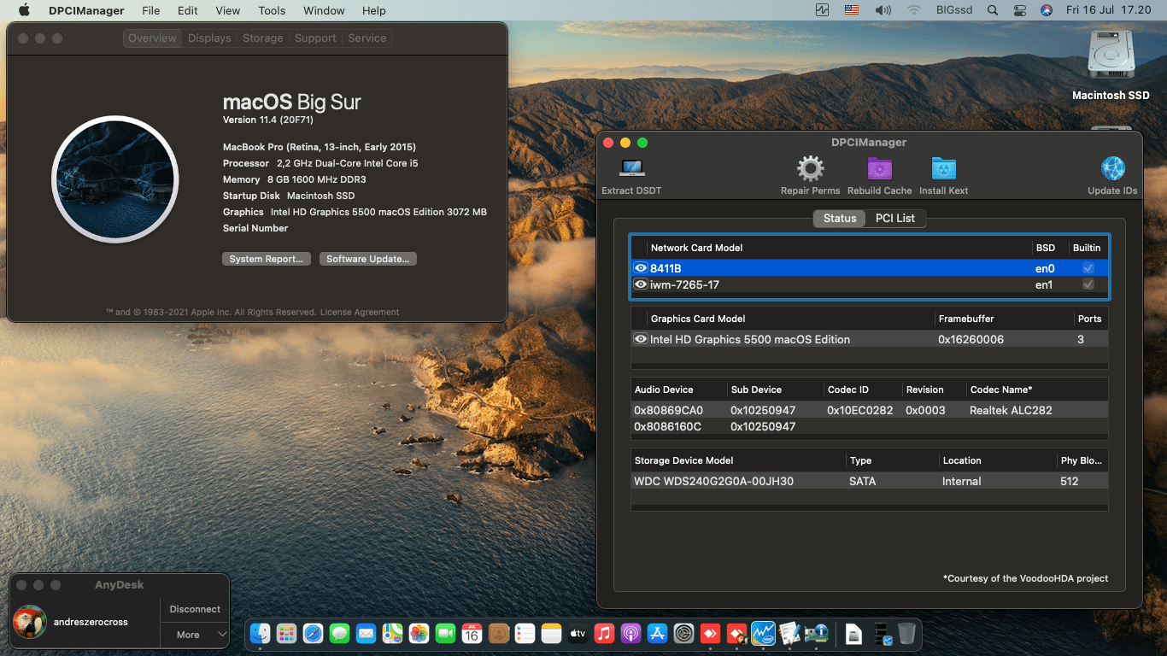Select the 0x80869CA0 audio device row

870,410
